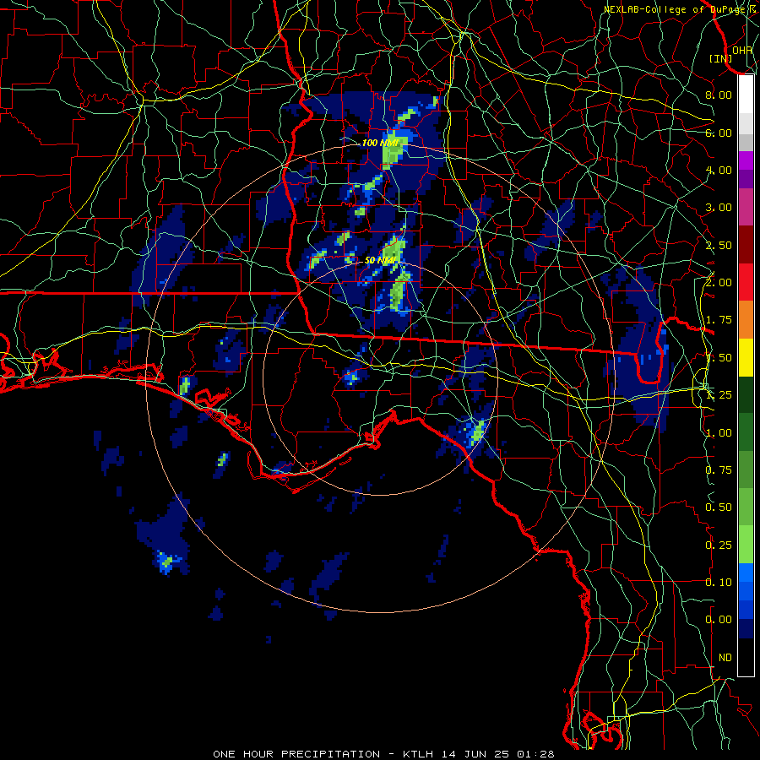
Task: Click the white swatch in color scale
Action: 746,95
